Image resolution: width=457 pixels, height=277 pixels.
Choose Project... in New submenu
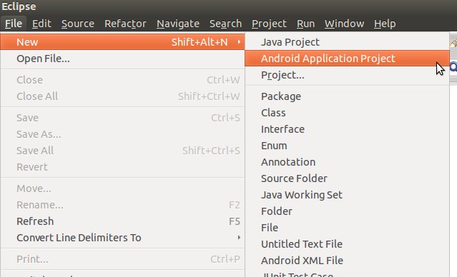click(347, 75)
